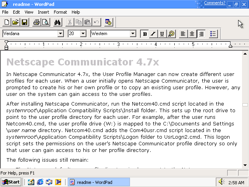
Task: Open the View menu
Action: [x=29, y=12]
